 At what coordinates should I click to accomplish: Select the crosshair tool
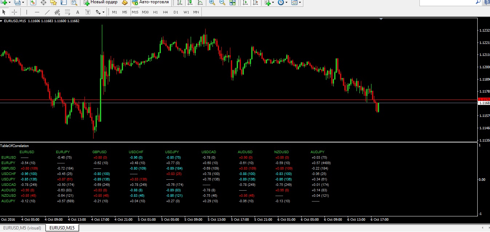pyautogui.click(x=15, y=12)
